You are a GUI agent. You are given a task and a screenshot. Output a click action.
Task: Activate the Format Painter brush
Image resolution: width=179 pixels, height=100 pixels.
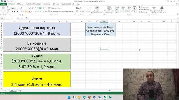[x=8, y=12]
